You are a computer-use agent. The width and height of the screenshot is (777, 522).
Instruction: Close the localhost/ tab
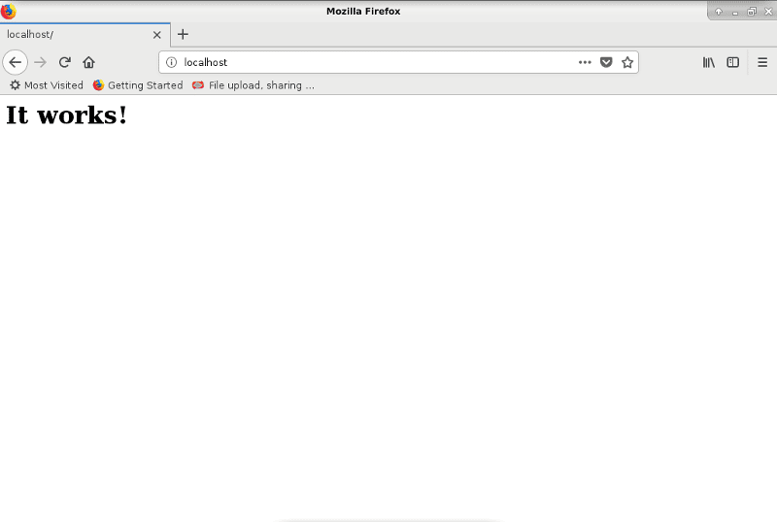click(x=157, y=35)
